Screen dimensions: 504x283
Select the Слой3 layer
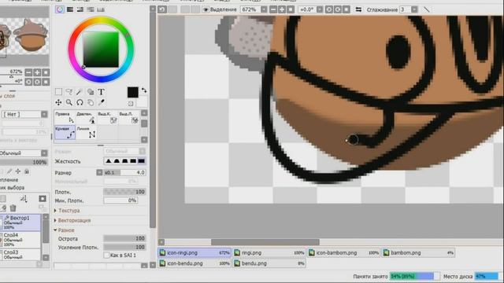pos(21,255)
